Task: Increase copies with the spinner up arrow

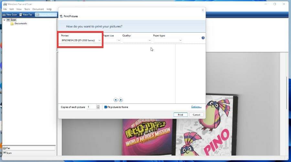Action: [x=98, y=106]
